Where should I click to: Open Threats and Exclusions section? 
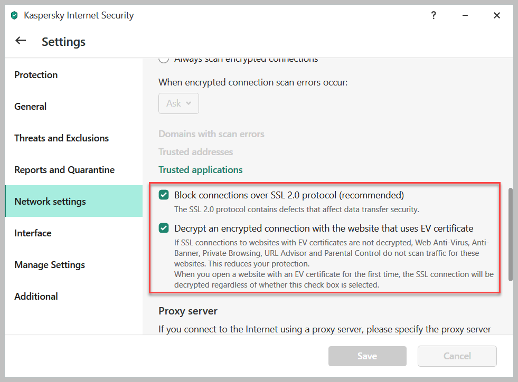pos(61,138)
